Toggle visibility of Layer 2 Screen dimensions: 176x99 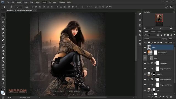[x=145, y=58]
